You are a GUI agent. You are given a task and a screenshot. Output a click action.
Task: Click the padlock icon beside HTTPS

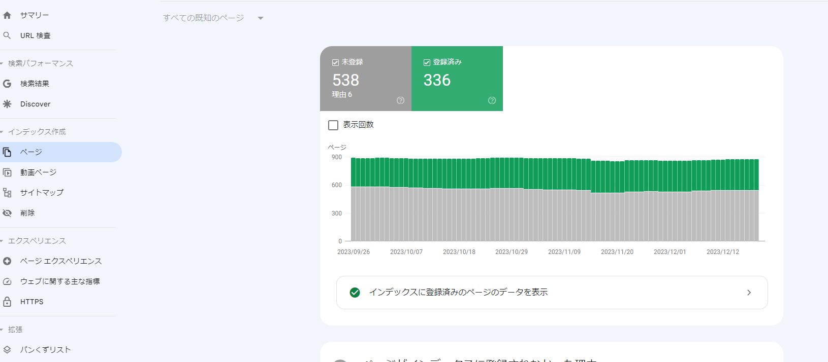(x=7, y=302)
